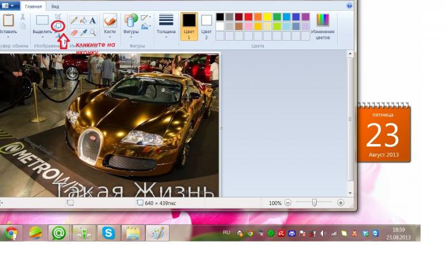Click the Изменение цветов button

coord(323,25)
